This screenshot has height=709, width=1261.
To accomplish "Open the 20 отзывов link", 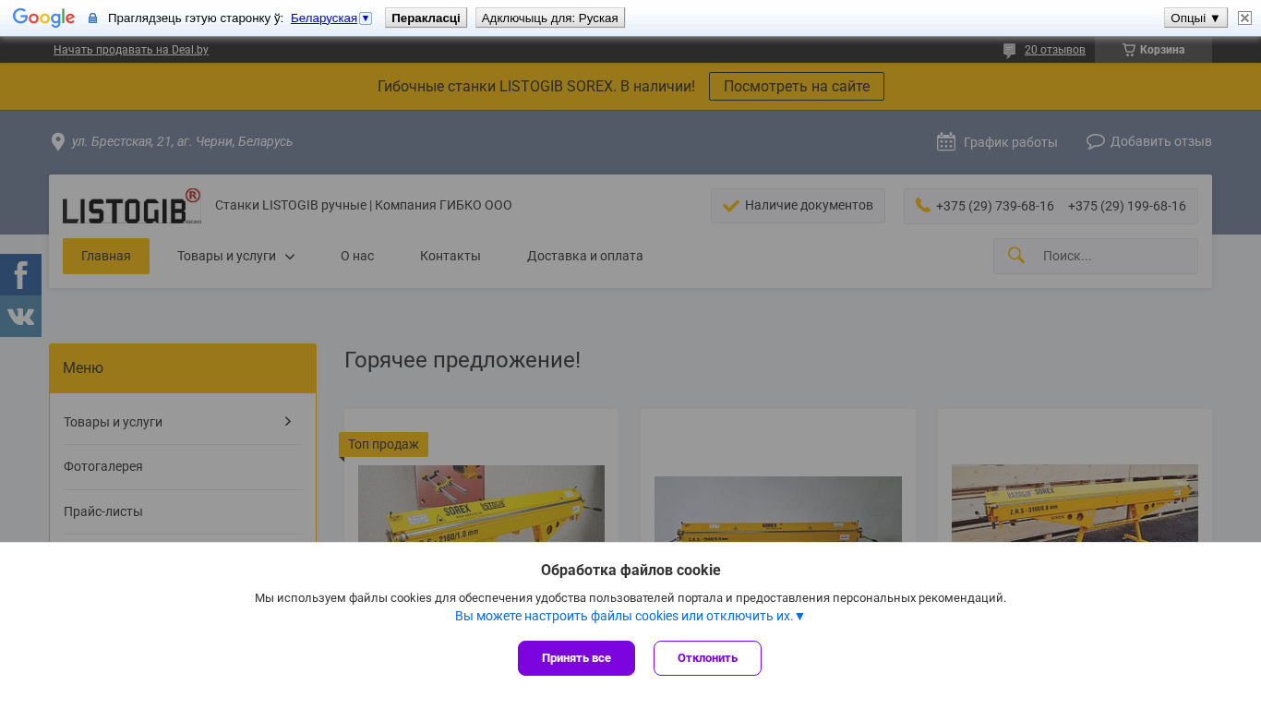I will pos(1055,50).
